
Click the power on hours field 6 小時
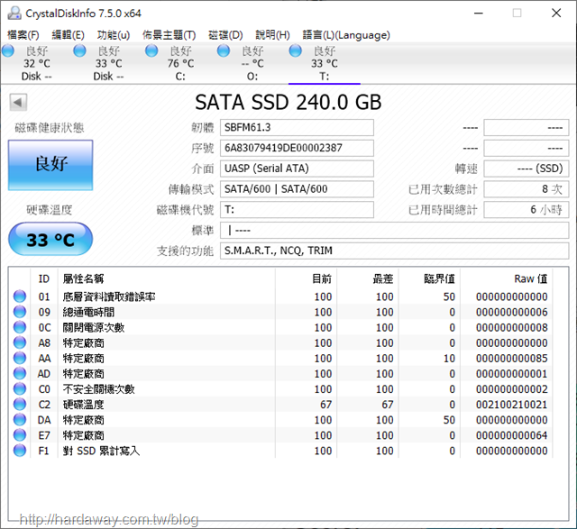click(x=527, y=210)
